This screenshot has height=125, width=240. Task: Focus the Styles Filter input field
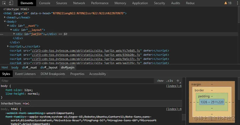77,81
